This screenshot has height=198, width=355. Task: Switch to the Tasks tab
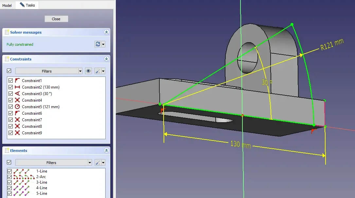point(27,5)
